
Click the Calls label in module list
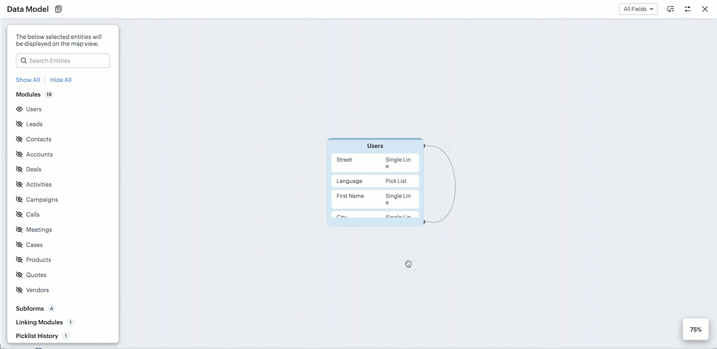point(33,215)
